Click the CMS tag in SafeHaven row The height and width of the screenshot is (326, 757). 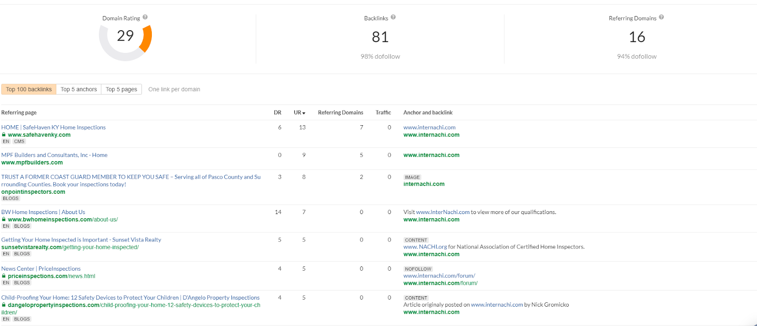click(x=19, y=141)
